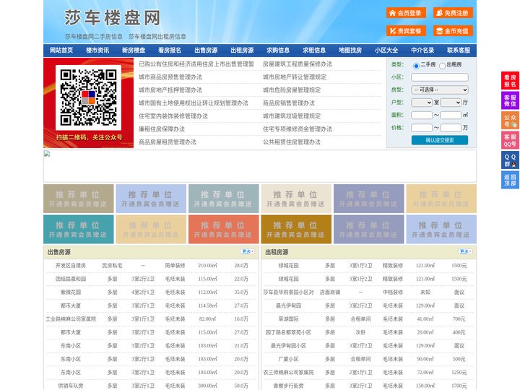Open the 草湖国际 rental listing

point(288,319)
